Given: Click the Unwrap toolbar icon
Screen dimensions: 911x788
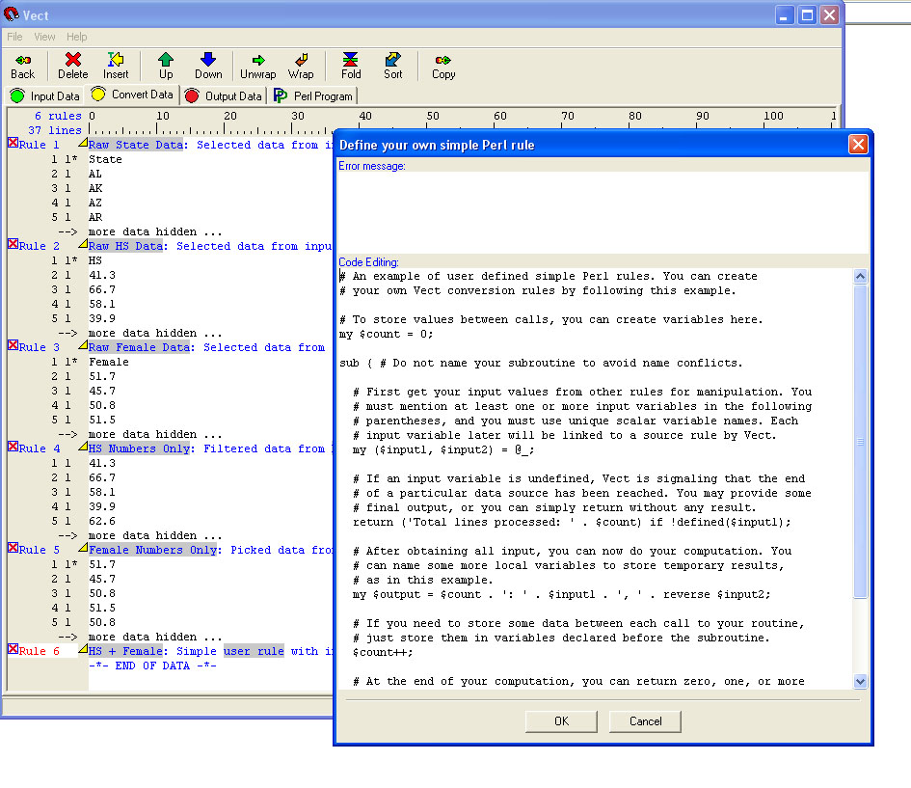Looking at the screenshot, I should 258,66.
